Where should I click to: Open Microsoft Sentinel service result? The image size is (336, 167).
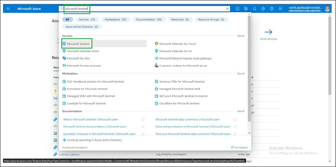coord(104,44)
